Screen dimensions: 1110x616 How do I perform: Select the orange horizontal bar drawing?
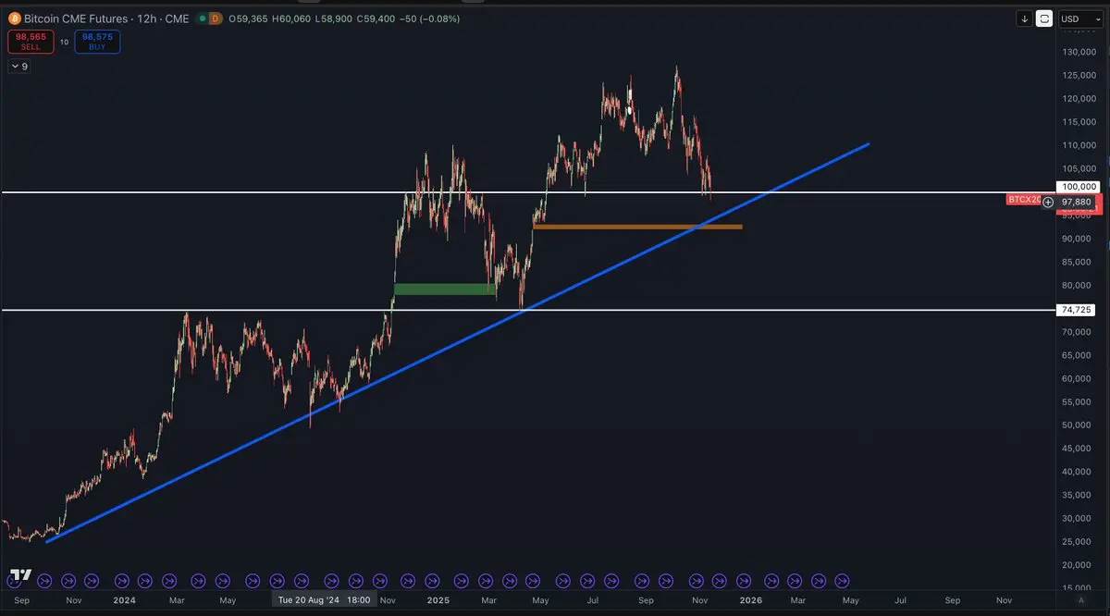pos(637,226)
